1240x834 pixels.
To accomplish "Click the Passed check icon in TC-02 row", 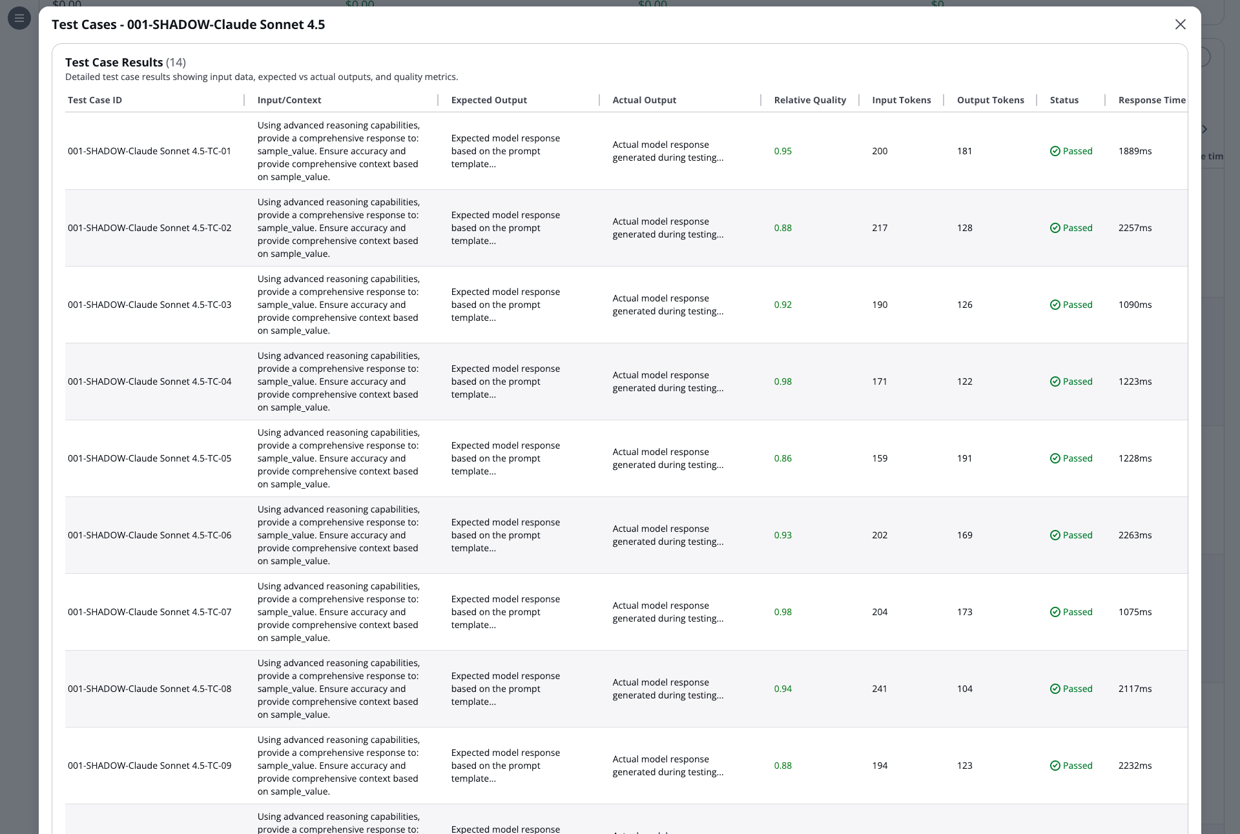I will point(1055,228).
